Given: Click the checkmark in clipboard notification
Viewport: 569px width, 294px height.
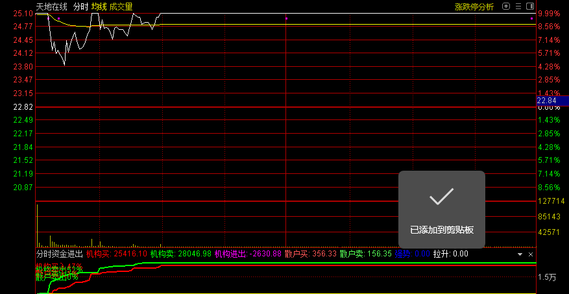Looking at the screenshot, I should (441, 197).
